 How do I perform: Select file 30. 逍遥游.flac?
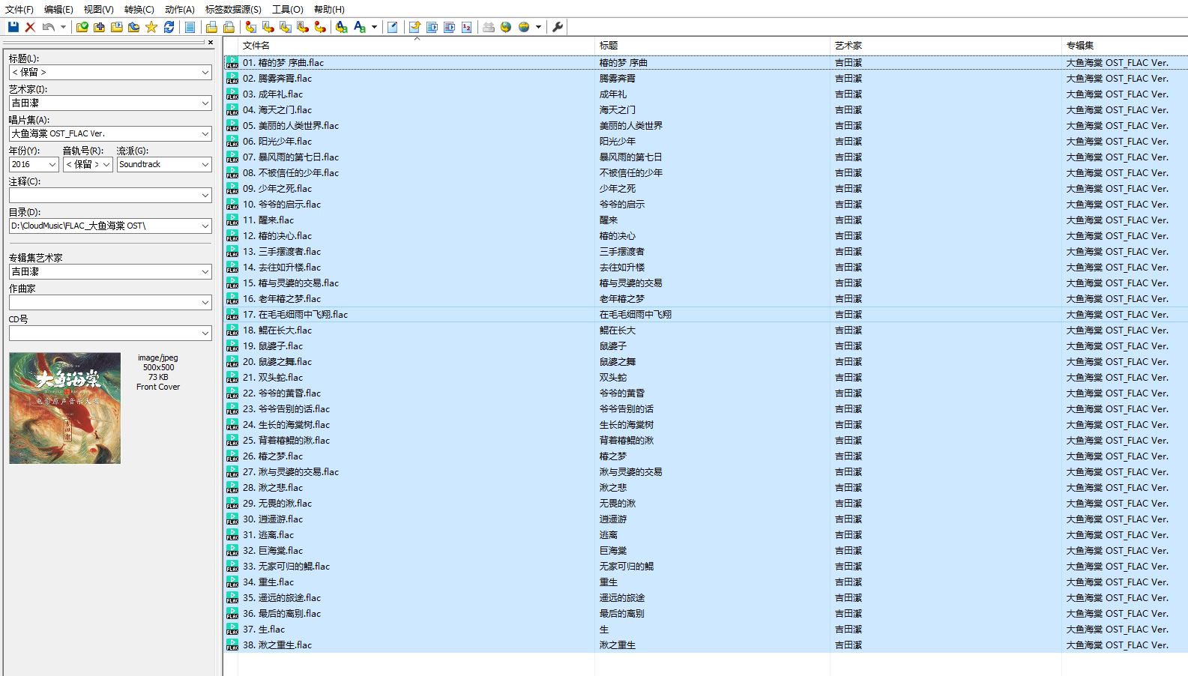[273, 519]
